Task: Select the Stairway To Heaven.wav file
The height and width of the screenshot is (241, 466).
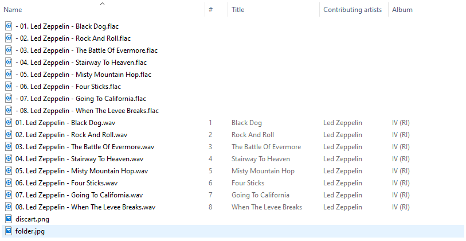Action: click(79, 158)
